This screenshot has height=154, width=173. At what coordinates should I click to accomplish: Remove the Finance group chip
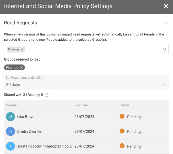pyautogui.click(x=22, y=68)
